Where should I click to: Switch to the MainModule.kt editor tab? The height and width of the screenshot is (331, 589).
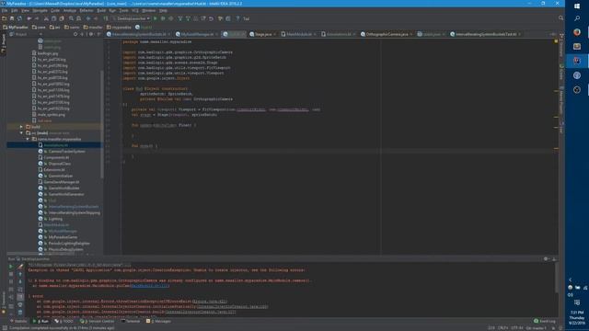[x=298, y=34]
